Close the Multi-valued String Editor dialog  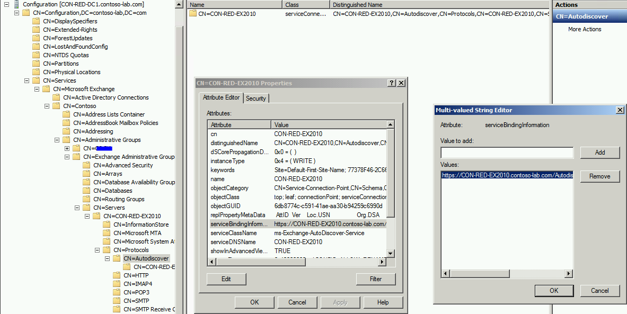(x=620, y=110)
